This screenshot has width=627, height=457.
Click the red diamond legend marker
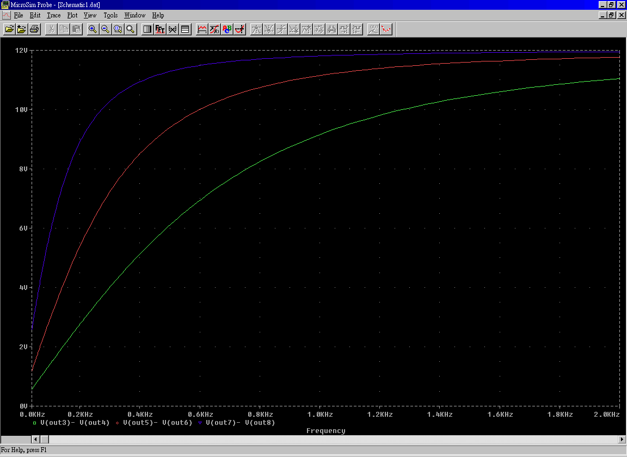118,423
